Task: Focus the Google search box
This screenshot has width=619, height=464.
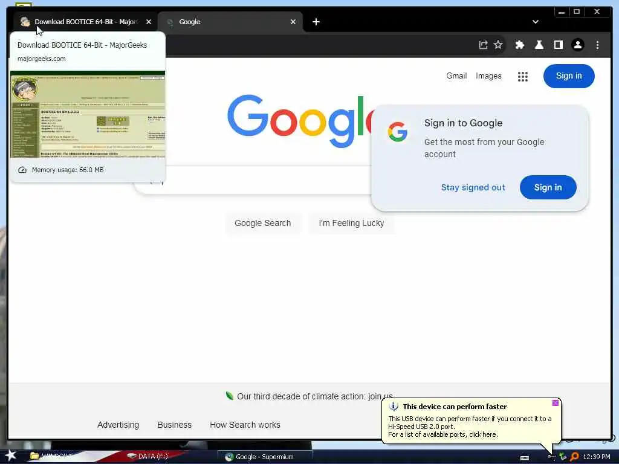Action: coord(268,181)
